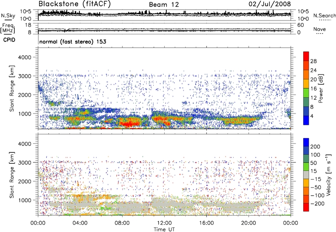This screenshot has height=232, width=336.
Task: Click the date '02/Jul/2008'
Action: coord(270,4)
